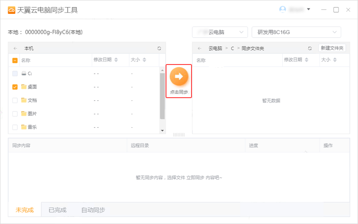Check the 文档 folder checkbox
Screen dimensions: 358x224
tap(15, 100)
